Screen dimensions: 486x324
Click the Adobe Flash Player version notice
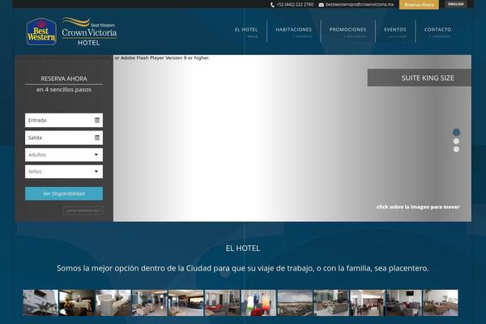tap(162, 58)
